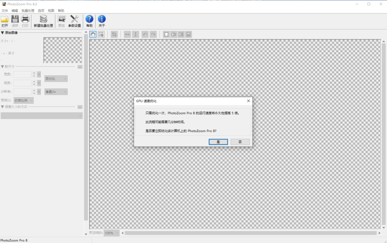This screenshot has height=243, width=387.
Task: Open the 视图 (View) menu
Action: (x=51, y=11)
